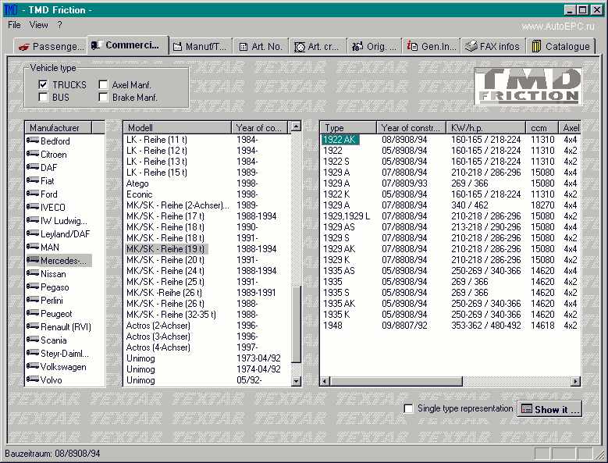Select the Atego model row
This screenshot has height=463, width=608.
207,183
